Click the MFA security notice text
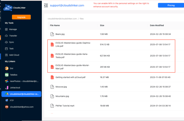The height and width of the screenshot is (121, 184). pos(121,5)
